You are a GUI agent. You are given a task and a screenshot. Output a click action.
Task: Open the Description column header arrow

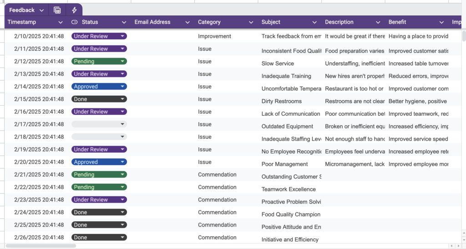pos(378,22)
